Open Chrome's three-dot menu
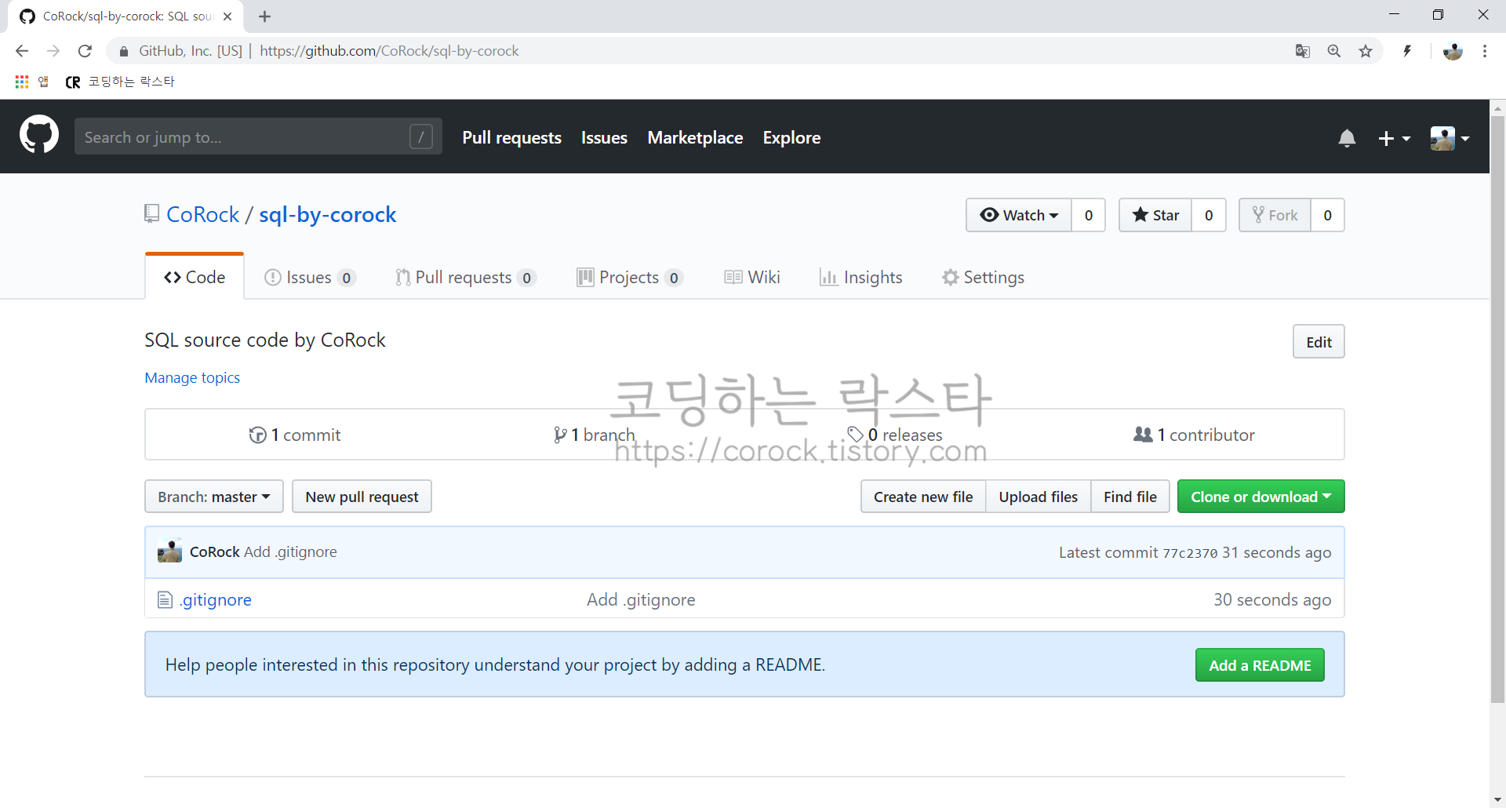The width and height of the screenshot is (1506, 808). pyautogui.click(x=1485, y=51)
